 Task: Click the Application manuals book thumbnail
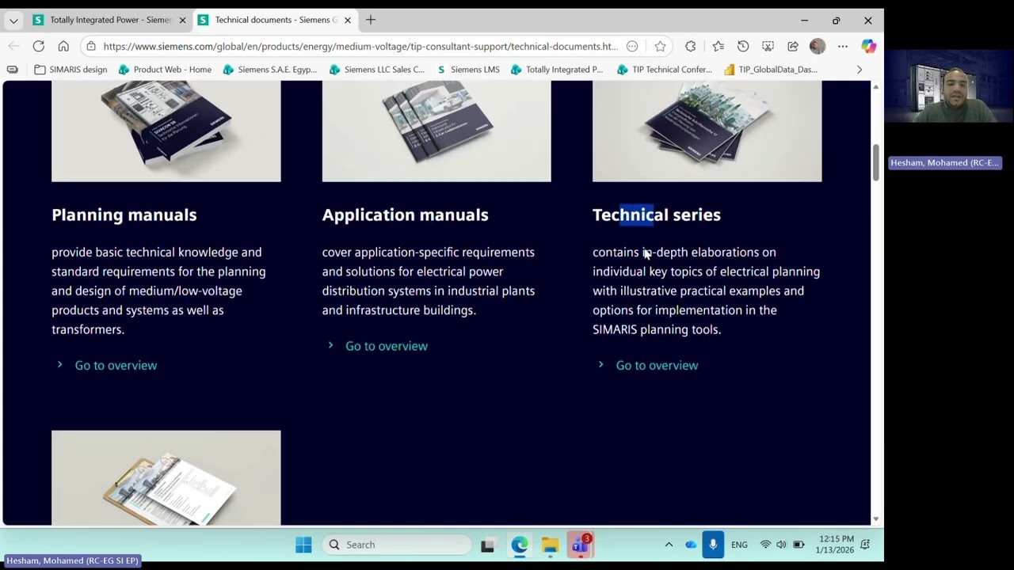(436, 131)
